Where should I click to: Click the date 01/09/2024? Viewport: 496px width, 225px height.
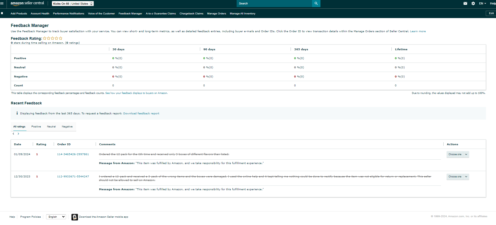coord(22,154)
